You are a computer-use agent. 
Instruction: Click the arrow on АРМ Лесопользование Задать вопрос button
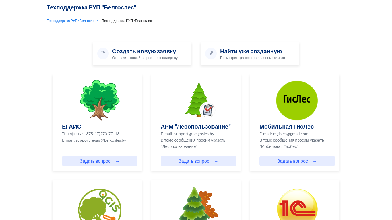[216, 161]
